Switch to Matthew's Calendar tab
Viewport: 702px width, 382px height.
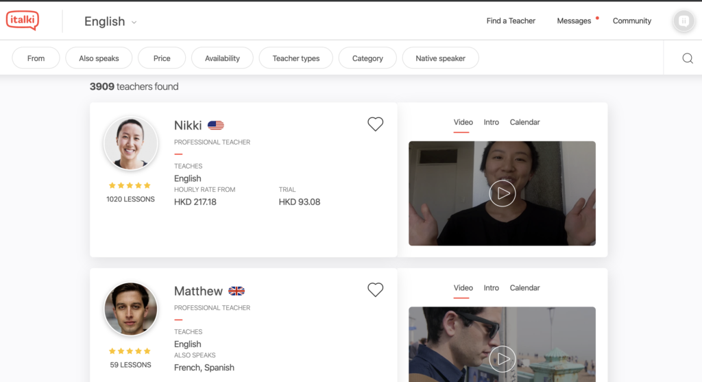coord(524,288)
